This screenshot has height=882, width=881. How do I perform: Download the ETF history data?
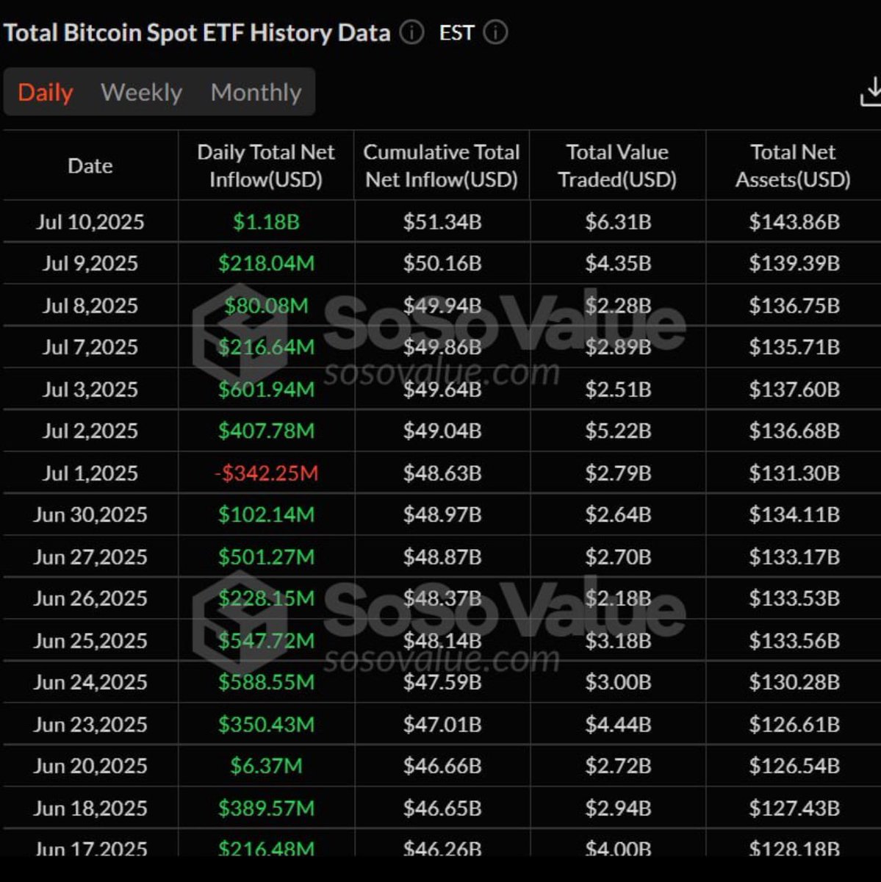point(871,92)
